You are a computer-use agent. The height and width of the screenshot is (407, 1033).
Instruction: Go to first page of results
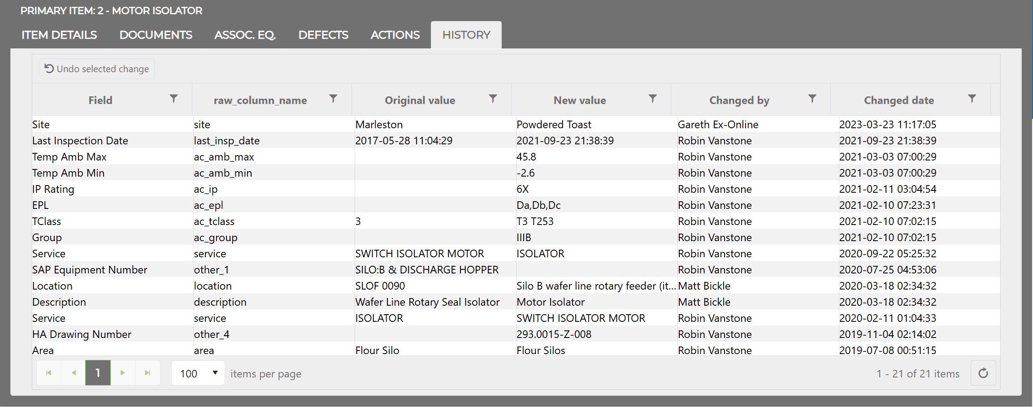tap(49, 373)
